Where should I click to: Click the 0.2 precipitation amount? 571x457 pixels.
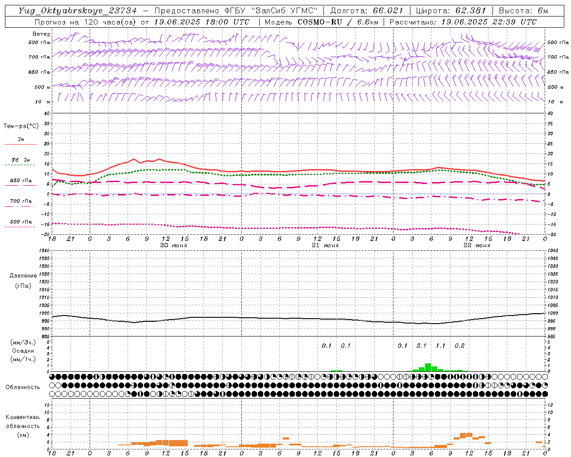[459, 345]
